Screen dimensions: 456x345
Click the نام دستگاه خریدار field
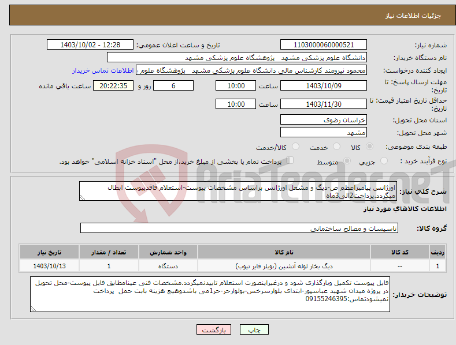(x=237, y=58)
